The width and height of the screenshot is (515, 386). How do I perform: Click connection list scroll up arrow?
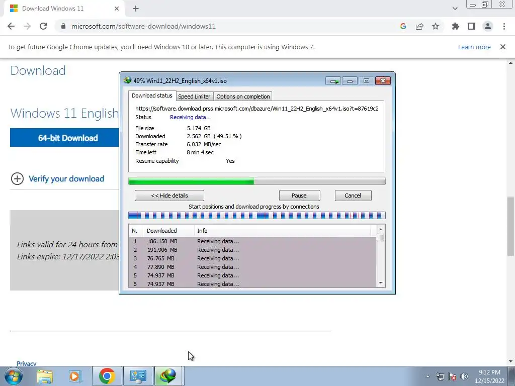pyautogui.click(x=381, y=229)
